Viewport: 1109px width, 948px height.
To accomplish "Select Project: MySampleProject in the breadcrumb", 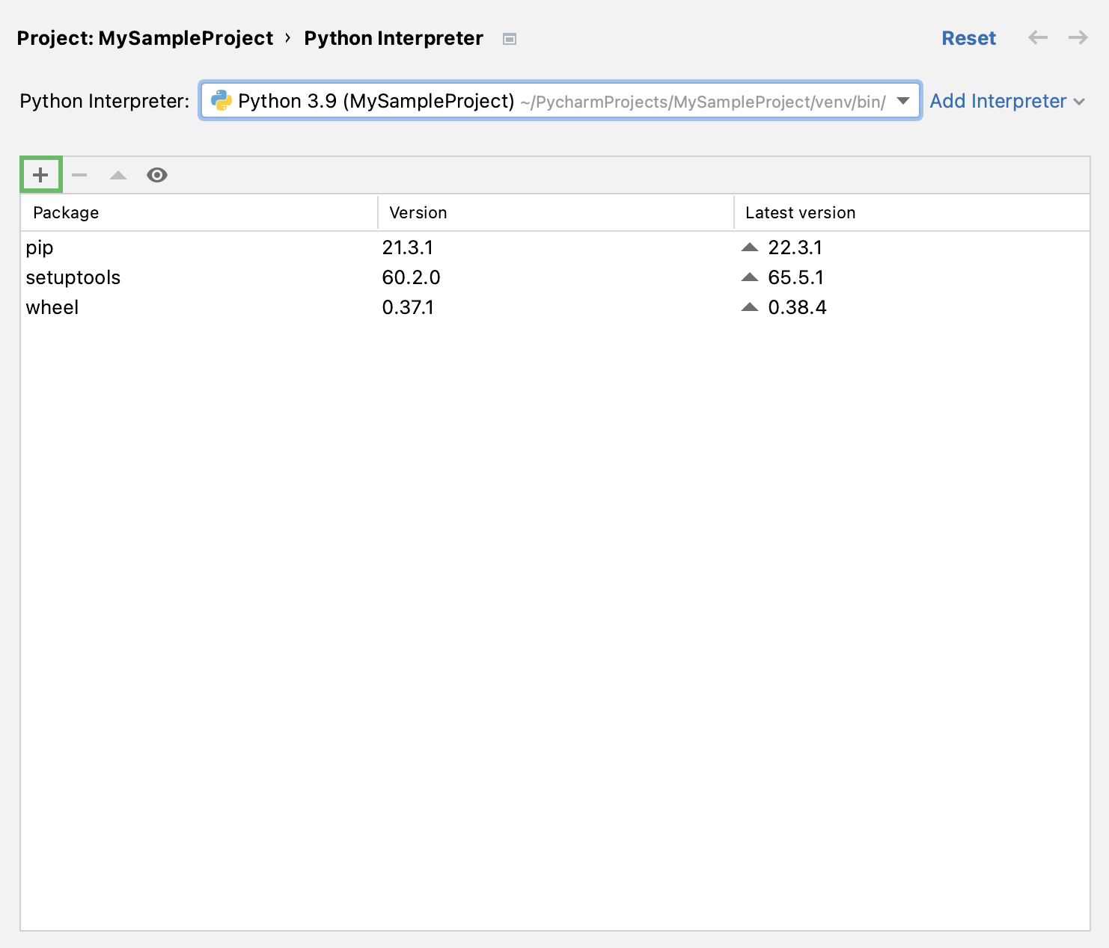I will pyautogui.click(x=145, y=37).
